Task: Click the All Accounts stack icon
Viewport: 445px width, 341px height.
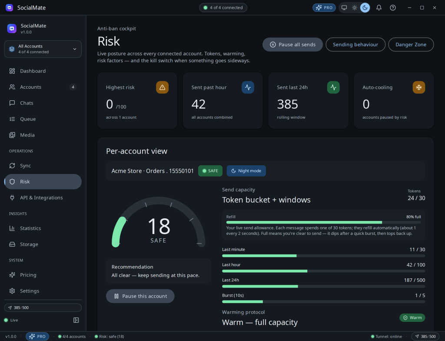Action: [12, 49]
